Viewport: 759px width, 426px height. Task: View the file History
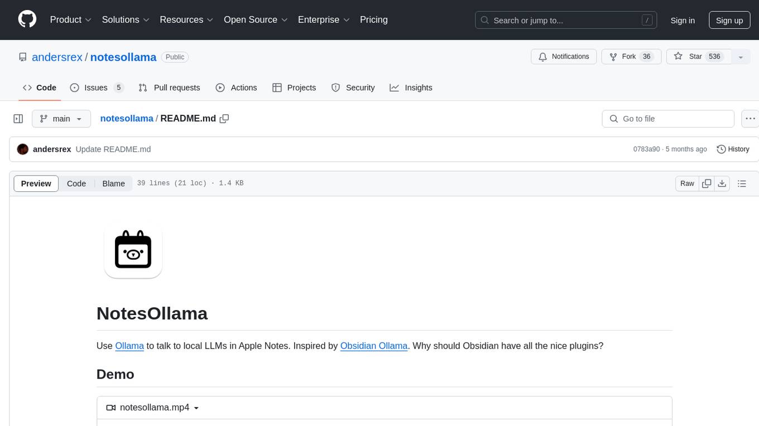[x=733, y=149]
